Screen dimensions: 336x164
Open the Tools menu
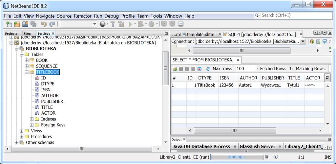pos(157,16)
